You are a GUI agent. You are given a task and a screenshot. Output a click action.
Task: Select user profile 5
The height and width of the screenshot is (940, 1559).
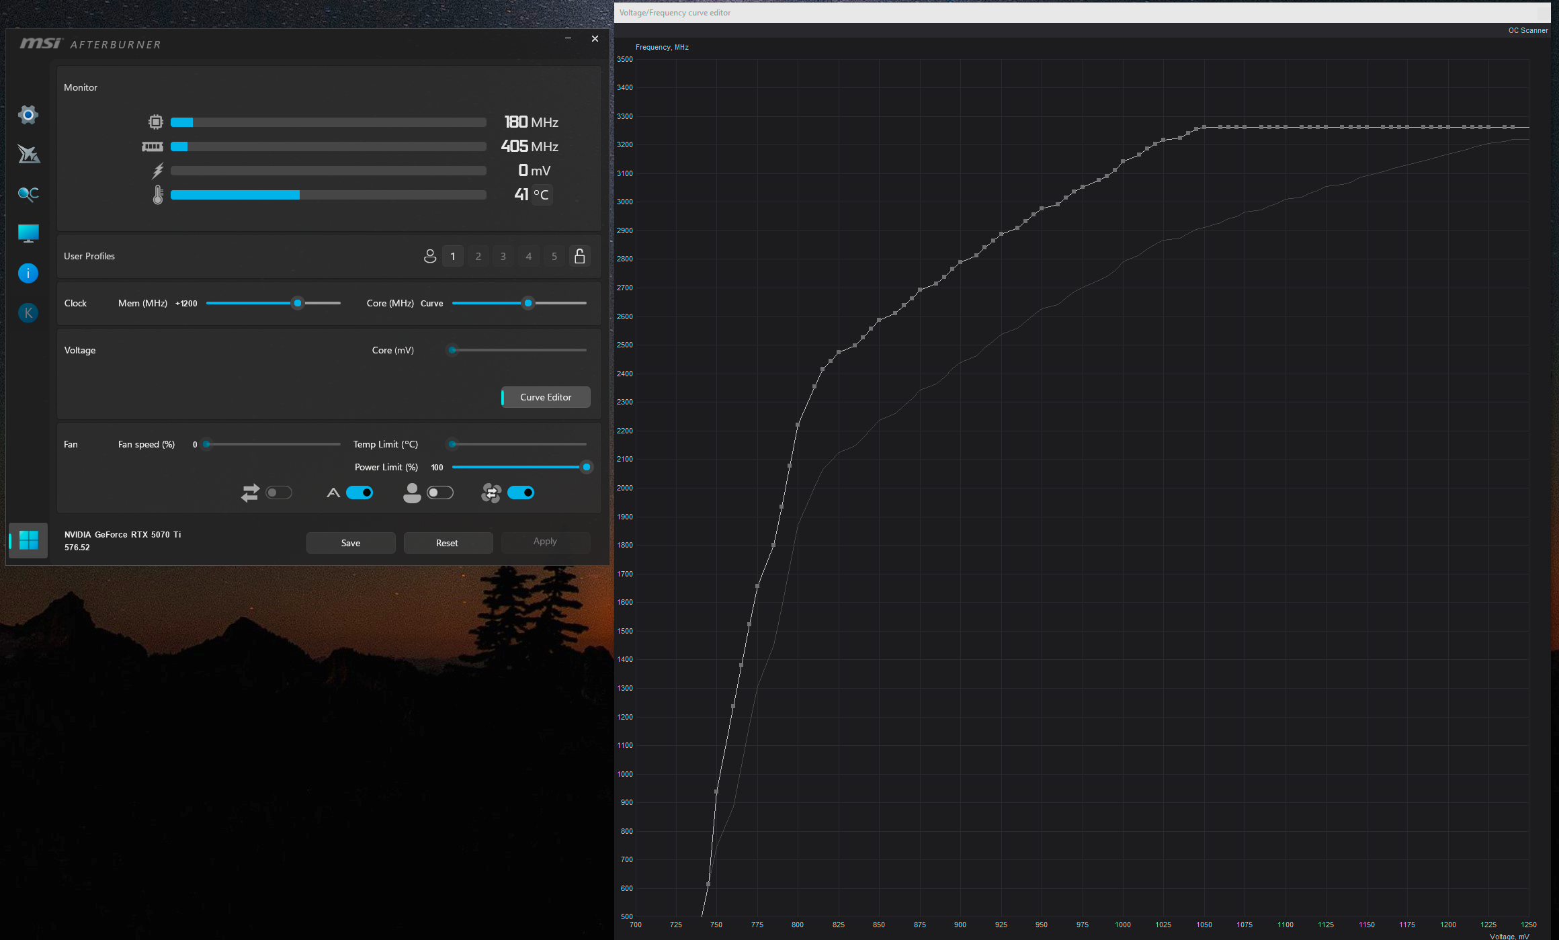click(554, 256)
